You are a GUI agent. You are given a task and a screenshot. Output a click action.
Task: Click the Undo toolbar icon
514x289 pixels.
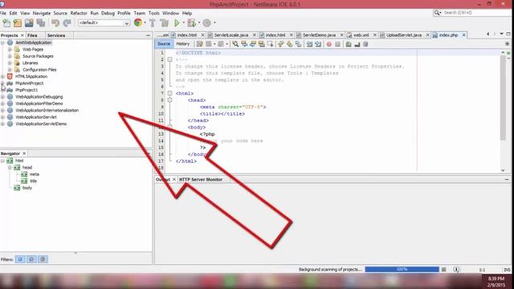(x=55, y=23)
